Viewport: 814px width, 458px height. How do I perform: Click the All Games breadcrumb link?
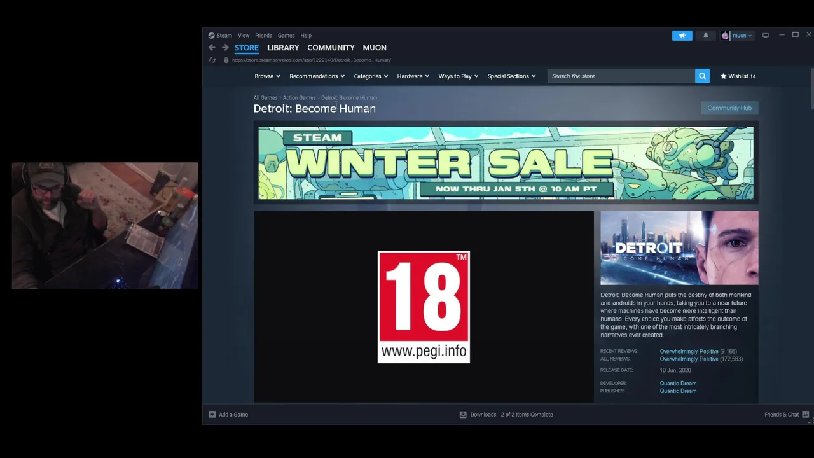(265, 98)
